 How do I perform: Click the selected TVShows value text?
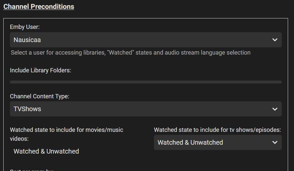27,109
